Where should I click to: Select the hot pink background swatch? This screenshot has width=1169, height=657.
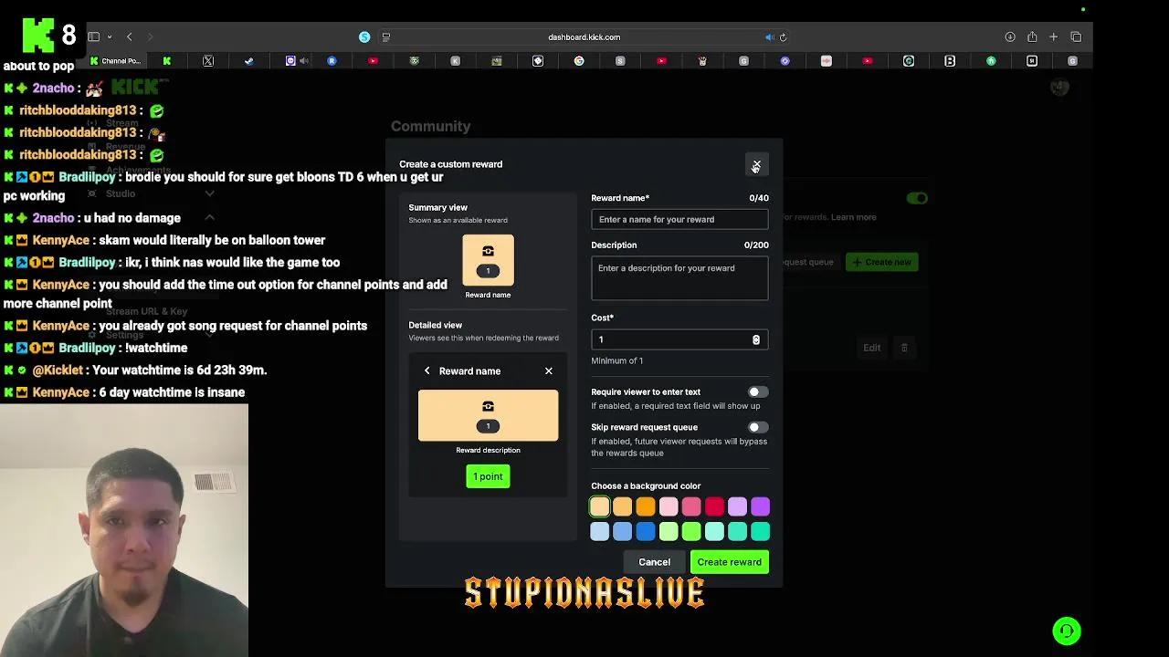click(691, 506)
